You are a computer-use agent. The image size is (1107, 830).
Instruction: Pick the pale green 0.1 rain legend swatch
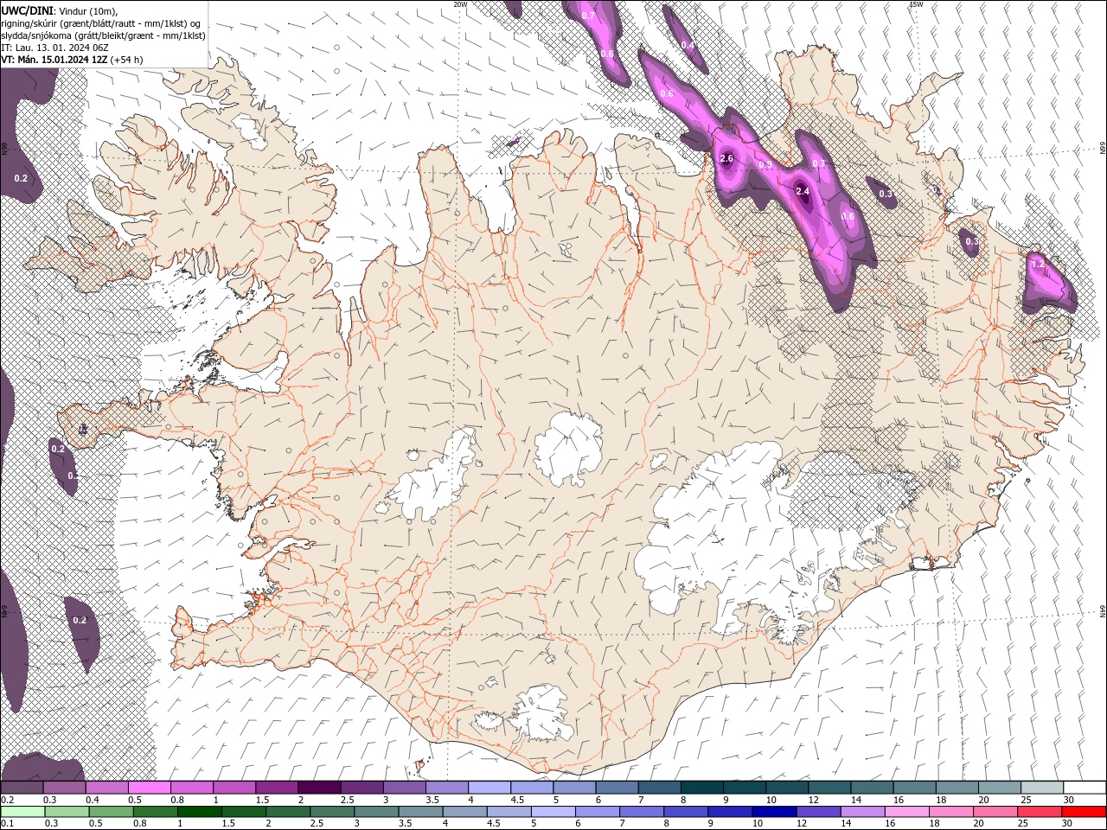(22, 812)
